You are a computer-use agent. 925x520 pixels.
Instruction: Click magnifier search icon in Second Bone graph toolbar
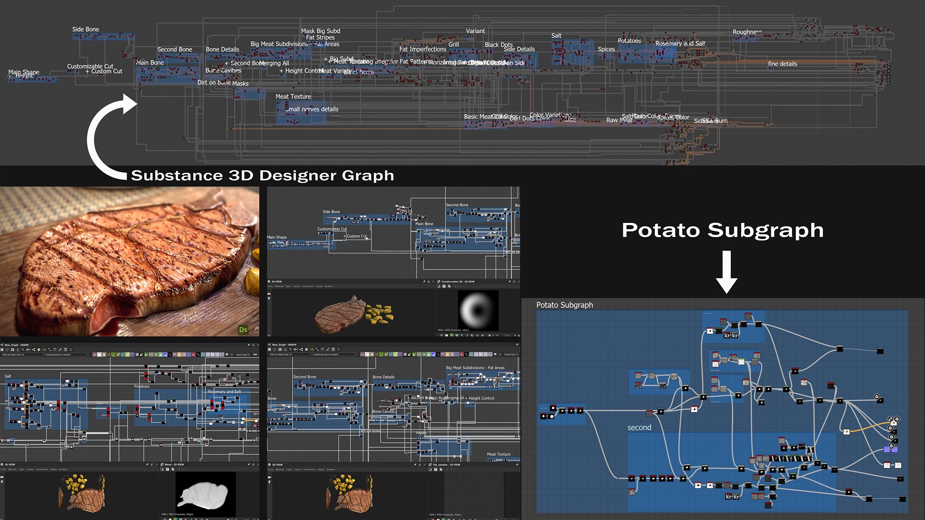[x=291, y=350]
